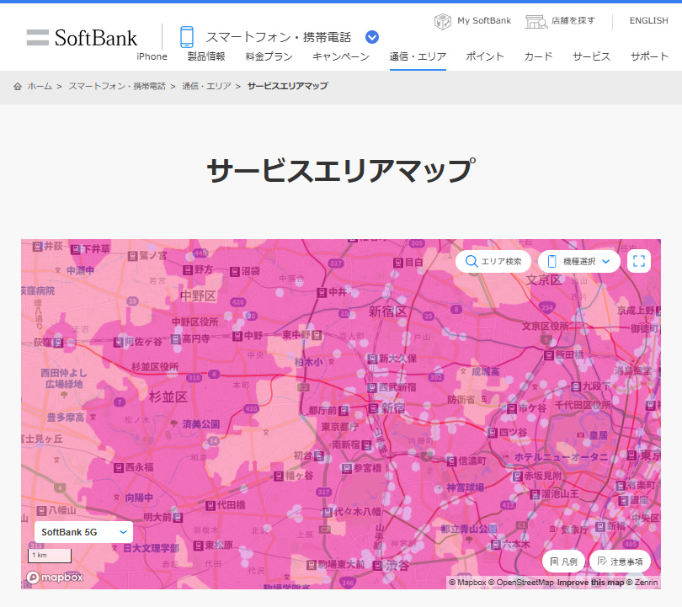
Task: Switch language to ENGLISH
Action: [x=648, y=20]
